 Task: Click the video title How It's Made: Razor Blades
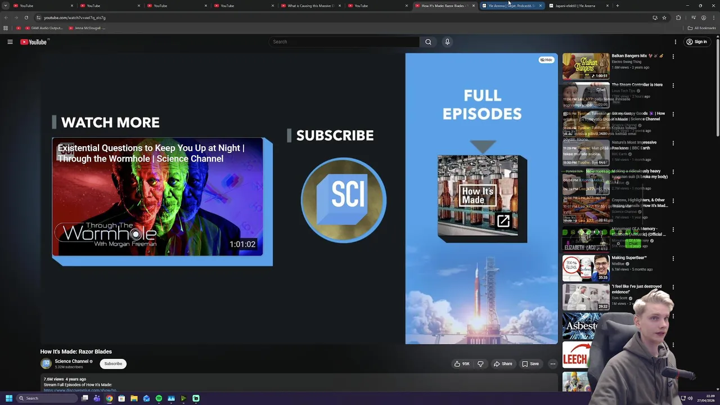coord(76,352)
